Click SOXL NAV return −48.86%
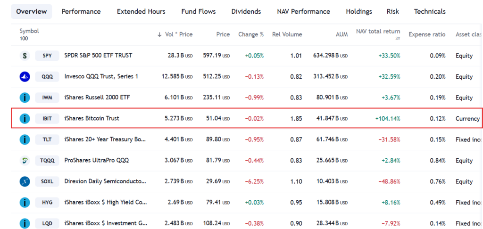The width and height of the screenshot is (483, 229). tap(389, 181)
